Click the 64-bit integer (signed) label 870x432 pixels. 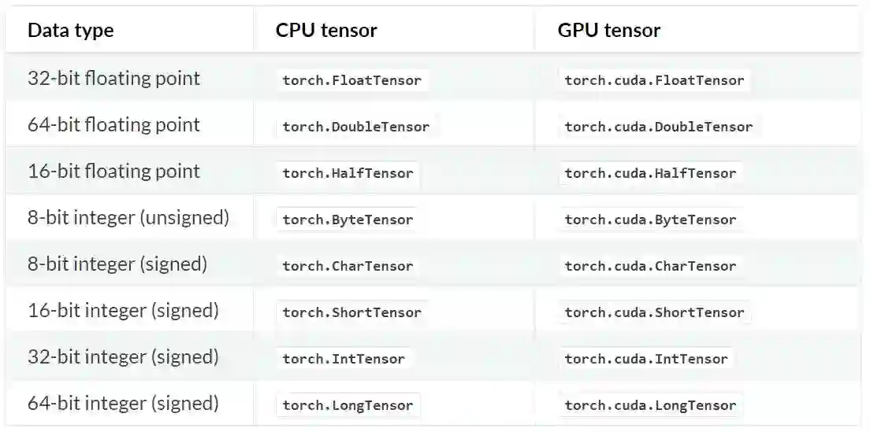pos(123,404)
